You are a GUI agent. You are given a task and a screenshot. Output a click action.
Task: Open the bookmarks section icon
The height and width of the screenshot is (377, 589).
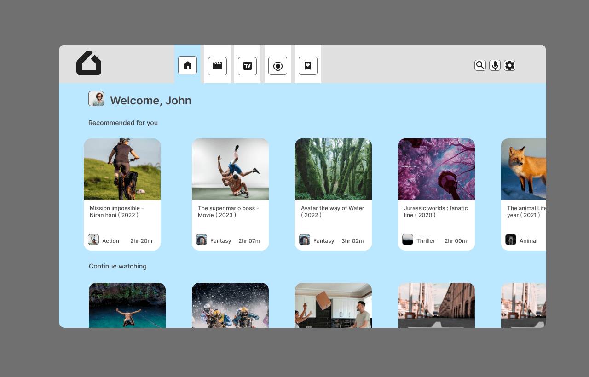(307, 65)
